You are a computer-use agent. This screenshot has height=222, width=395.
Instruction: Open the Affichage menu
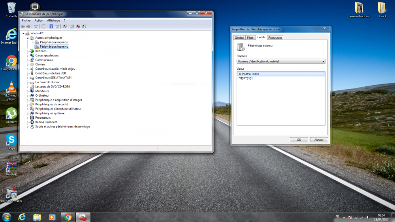53,21
